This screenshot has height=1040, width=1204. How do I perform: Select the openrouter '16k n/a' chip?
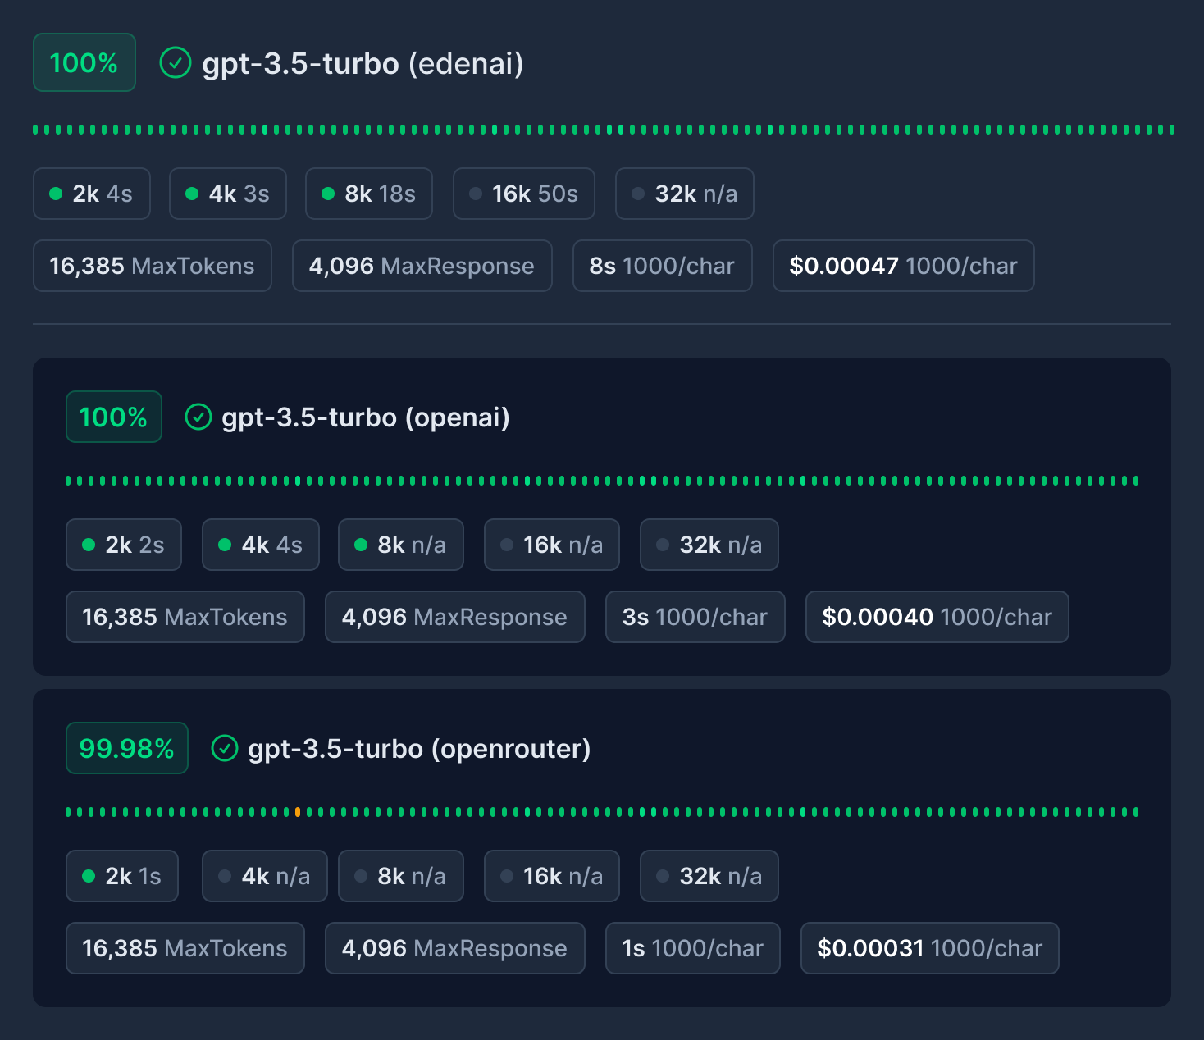[552, 876]
